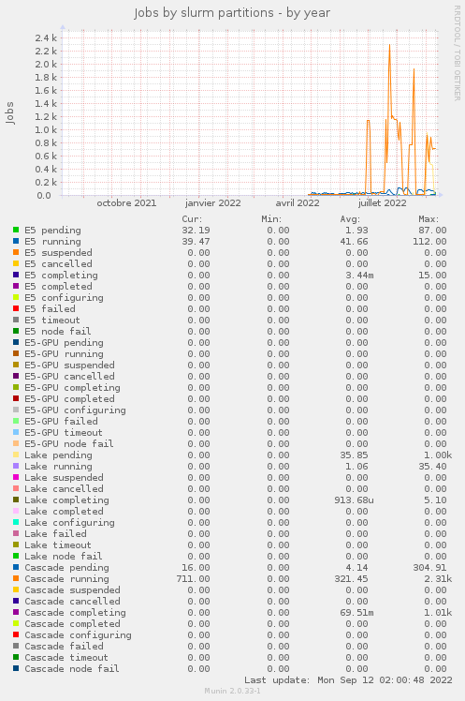Click the octobre 2021 axis label
The height and width of the screenshot is (701, 465).
pyautogui.click(x=126, y=203)
